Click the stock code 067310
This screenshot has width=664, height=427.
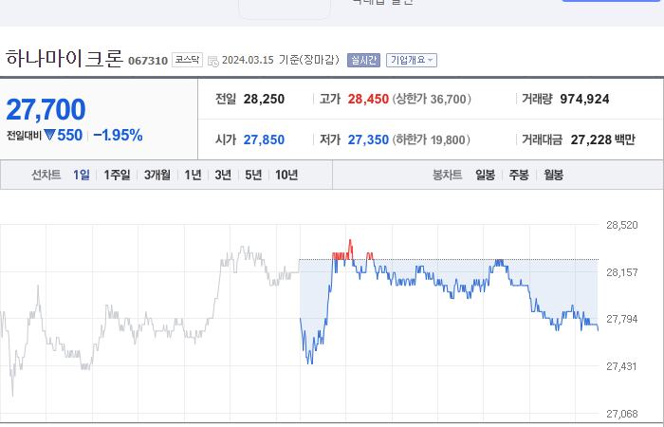148,61
